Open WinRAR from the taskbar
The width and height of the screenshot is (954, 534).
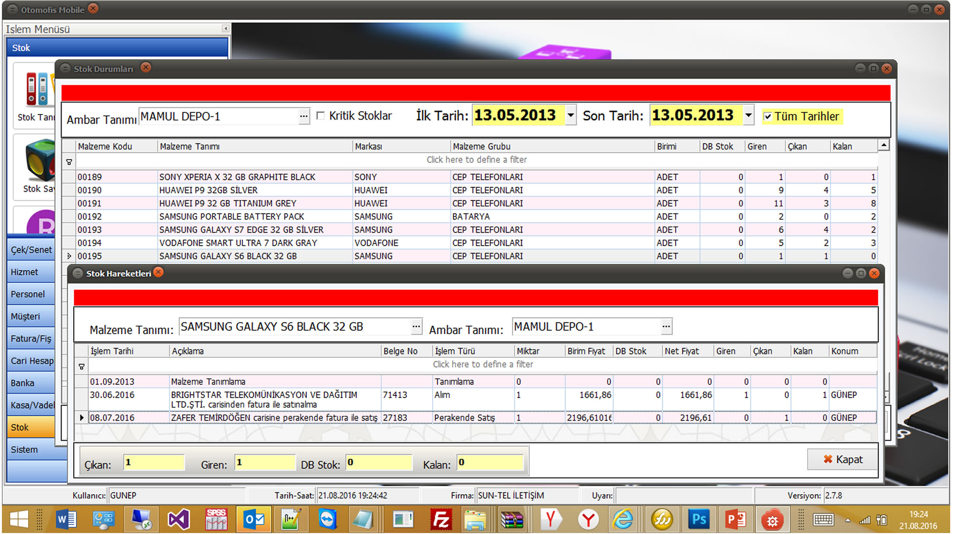pyautogui.click(x=512, y=520)
